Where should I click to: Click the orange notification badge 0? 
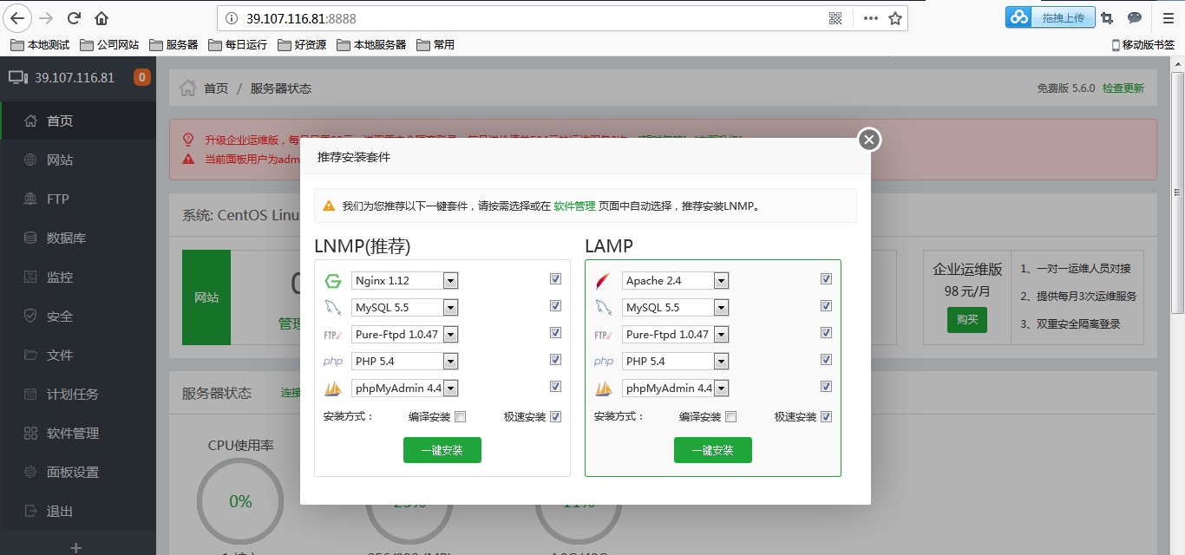tap(141, 77)
